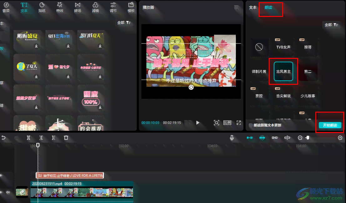This screenshot has width=346, height=203.
Task: Choose the 舌尖解说 voice
Action: pyautogui.click(x=283, y=96)
